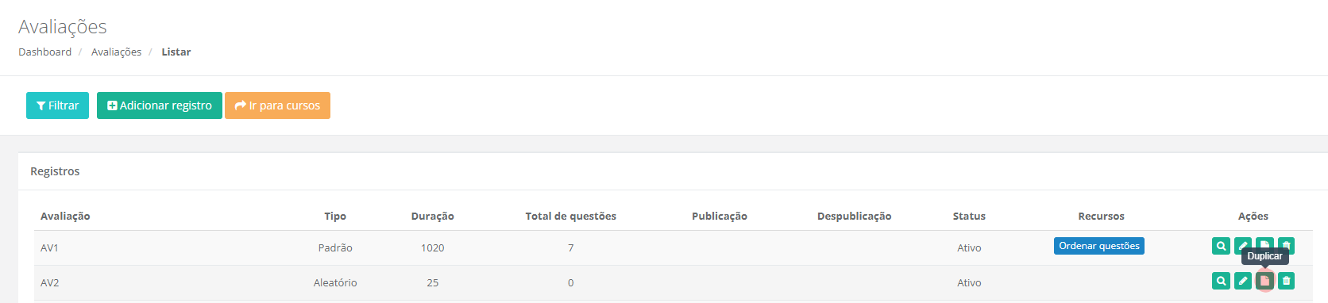The image size is (1328, 303).
Task: Sort by the Status column header
Action: tap(969, 216)
